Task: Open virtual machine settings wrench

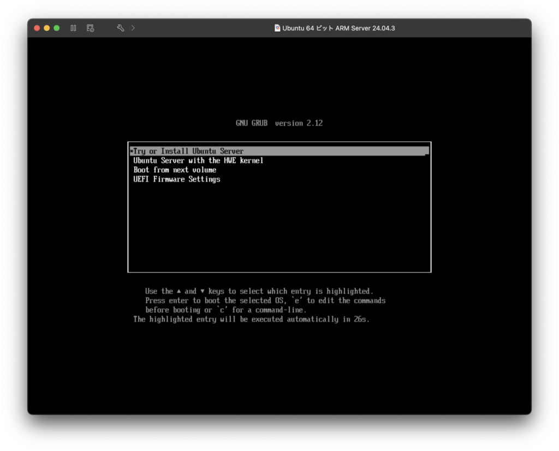Action: pyautogui.click(x=121, y=28)
